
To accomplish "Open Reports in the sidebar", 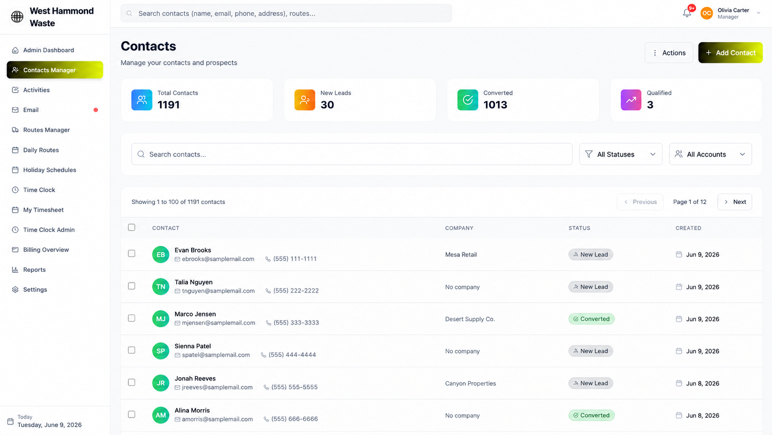I will [x=55, y=270].
